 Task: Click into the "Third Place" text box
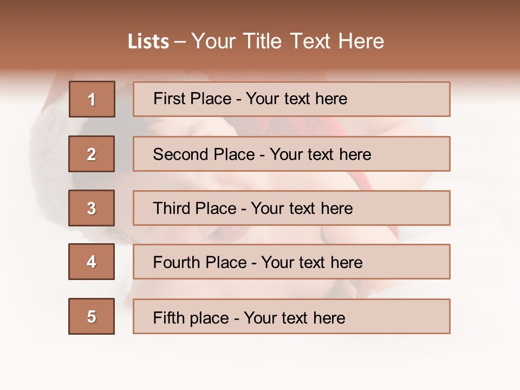pyautogui.click(x=291, y=208)
